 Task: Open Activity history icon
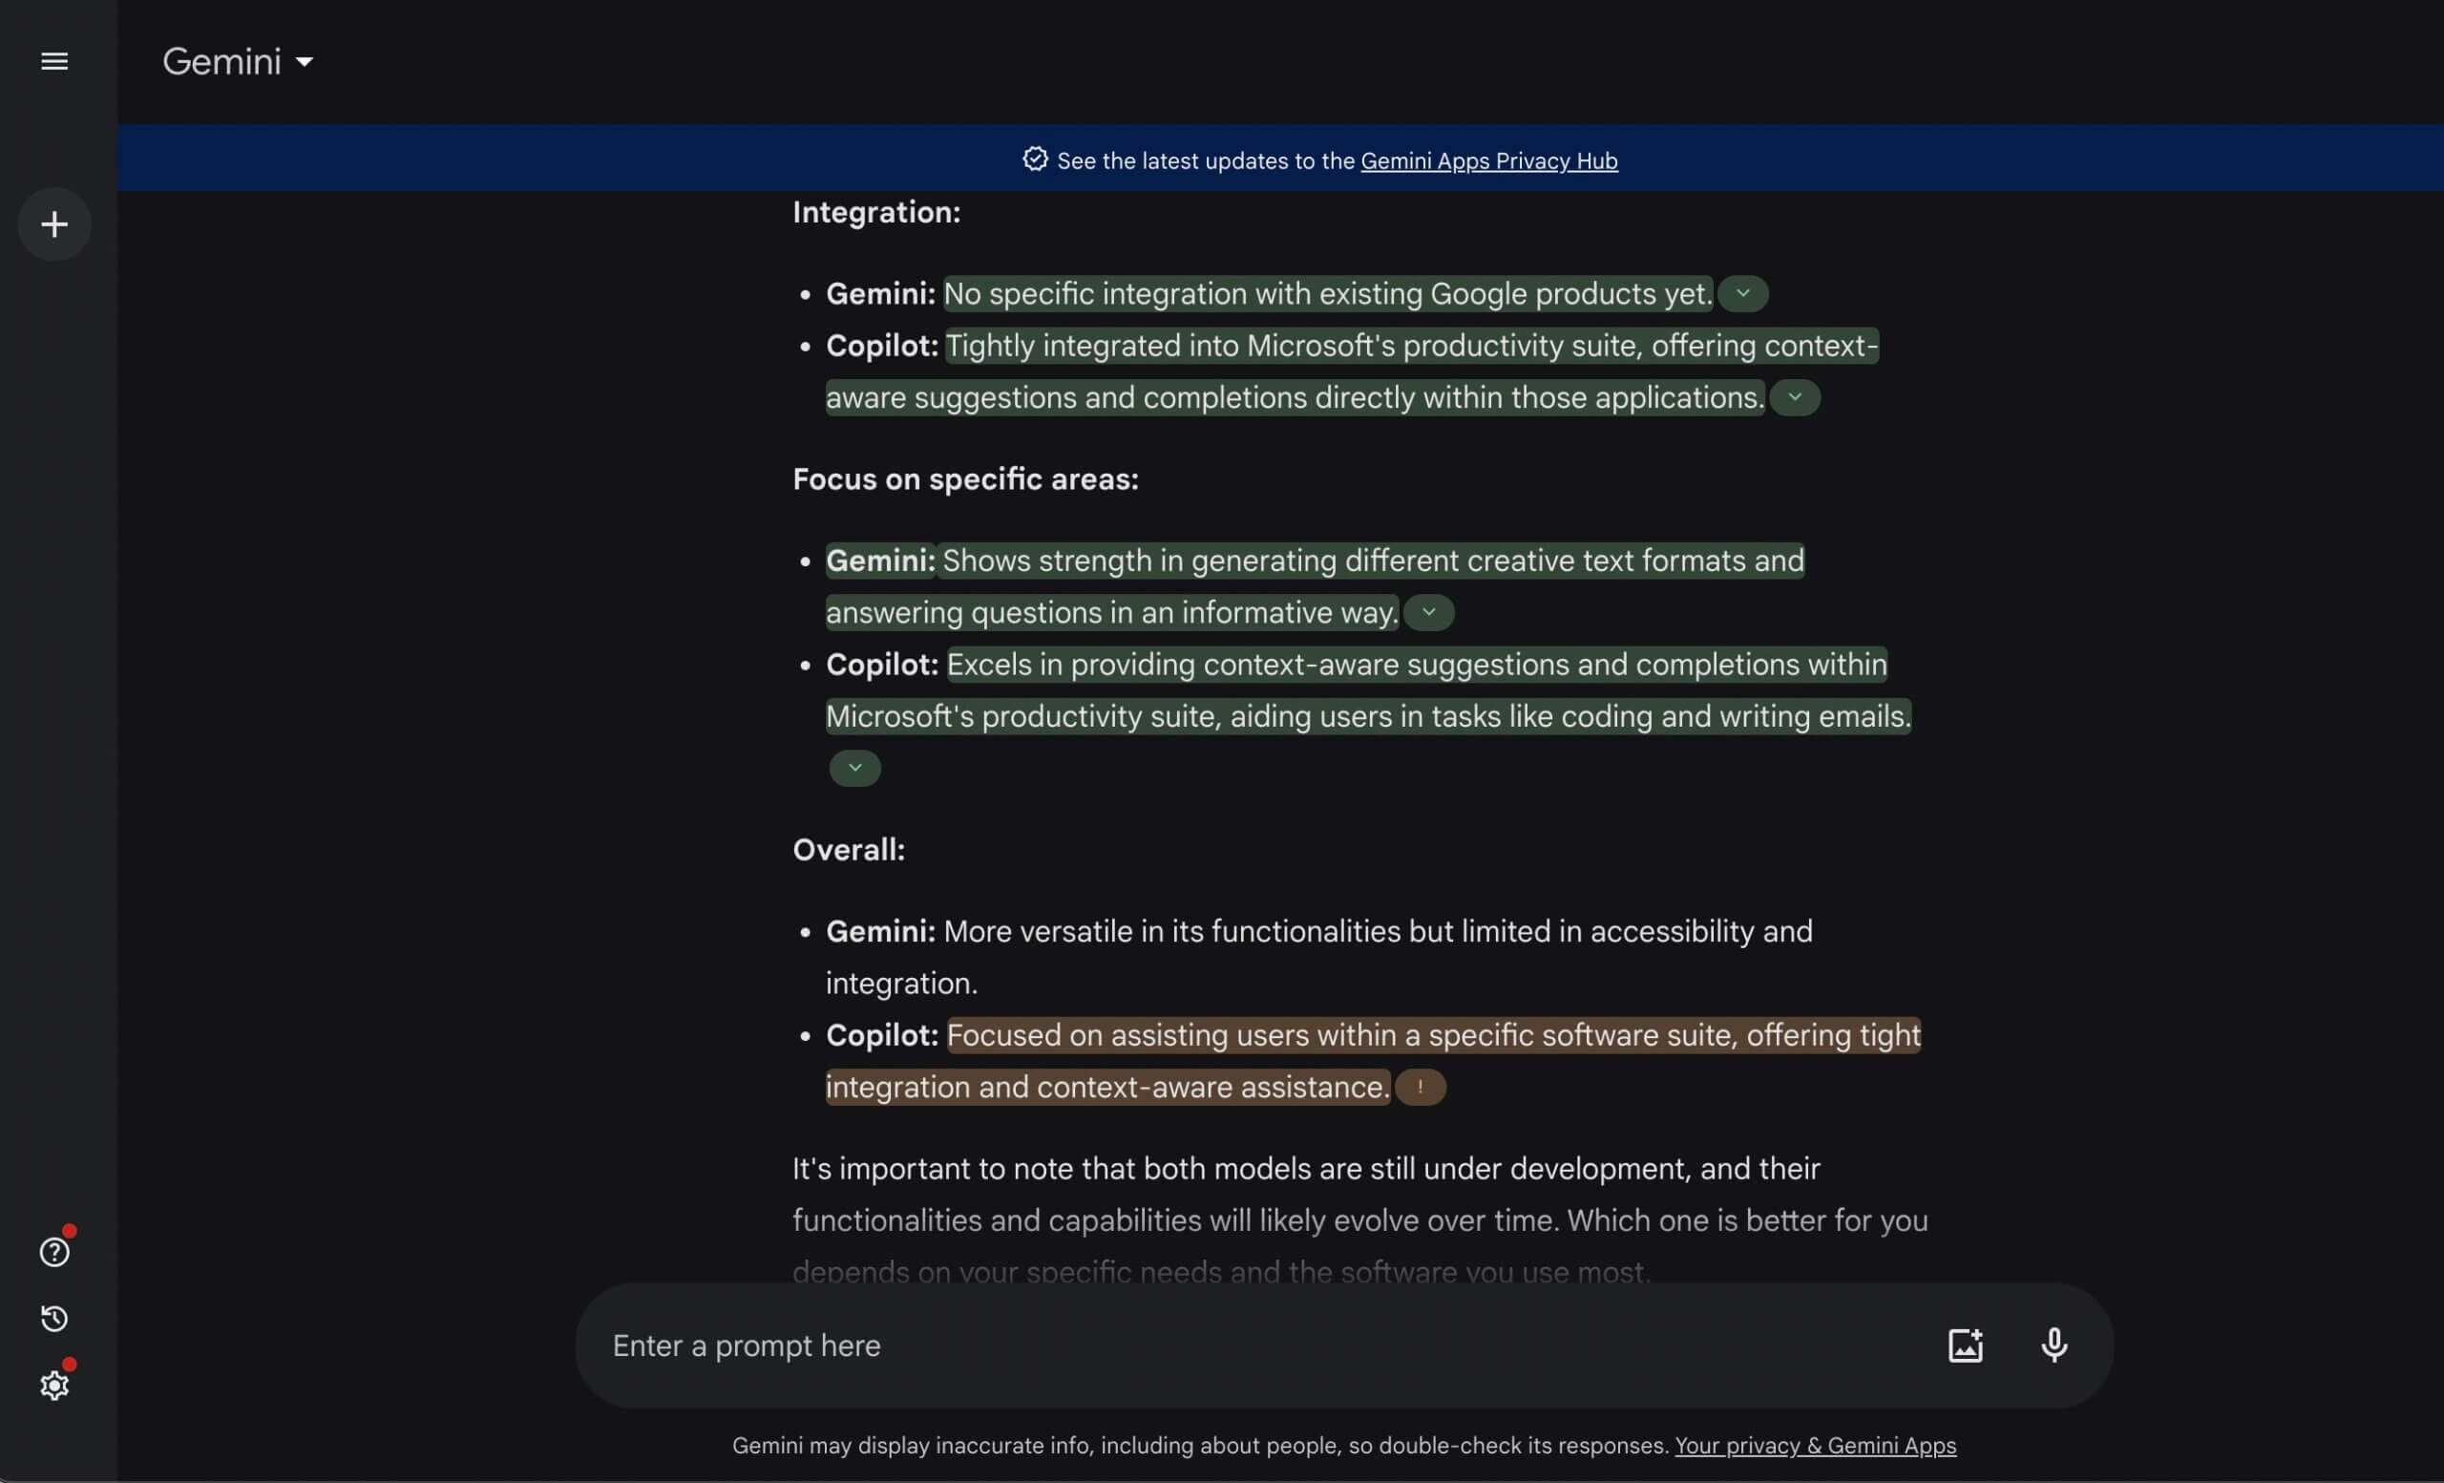coord(54,1319)
